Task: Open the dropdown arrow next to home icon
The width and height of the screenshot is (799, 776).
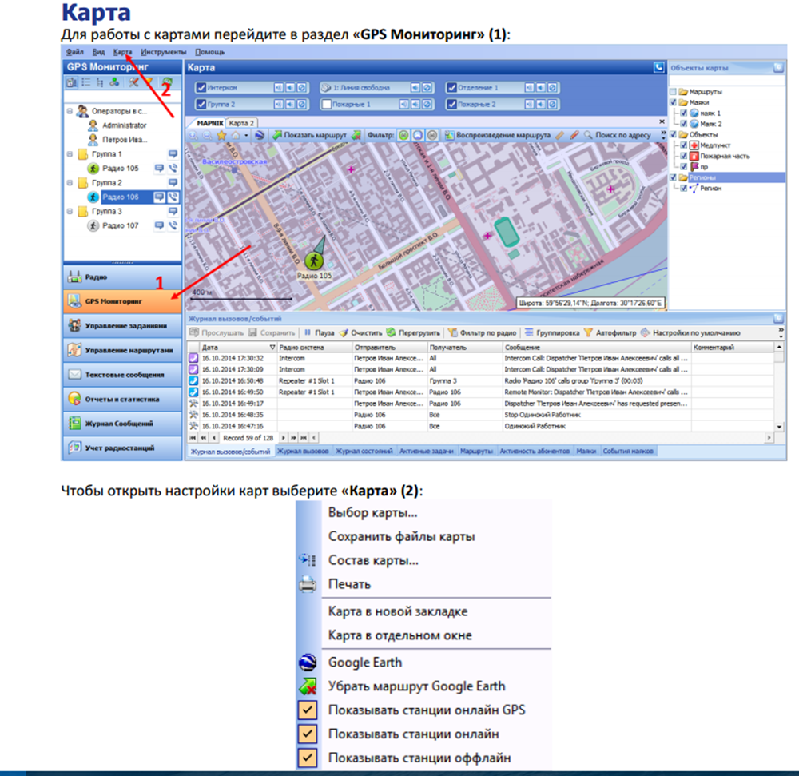Action: click(248, 136)
